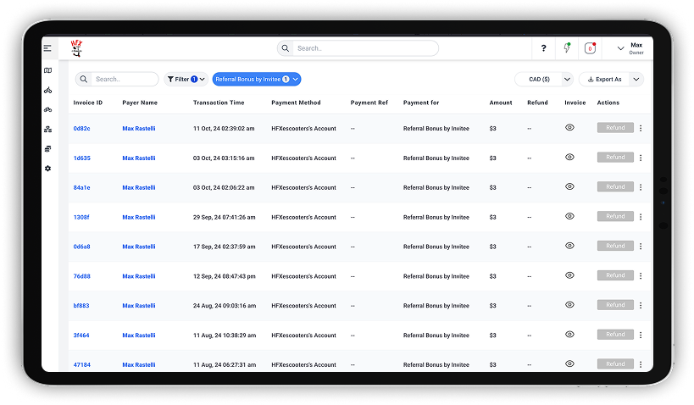Viewport: 694px width, 405px height.
Task: Open the hierarchy/organization sidebar icon
Action: pos(47,130)
